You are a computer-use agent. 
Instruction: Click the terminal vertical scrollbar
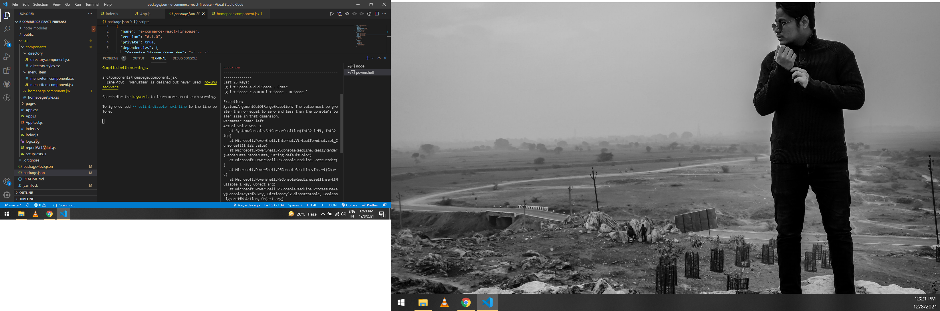pyautogui.click(x=342, y=123)
